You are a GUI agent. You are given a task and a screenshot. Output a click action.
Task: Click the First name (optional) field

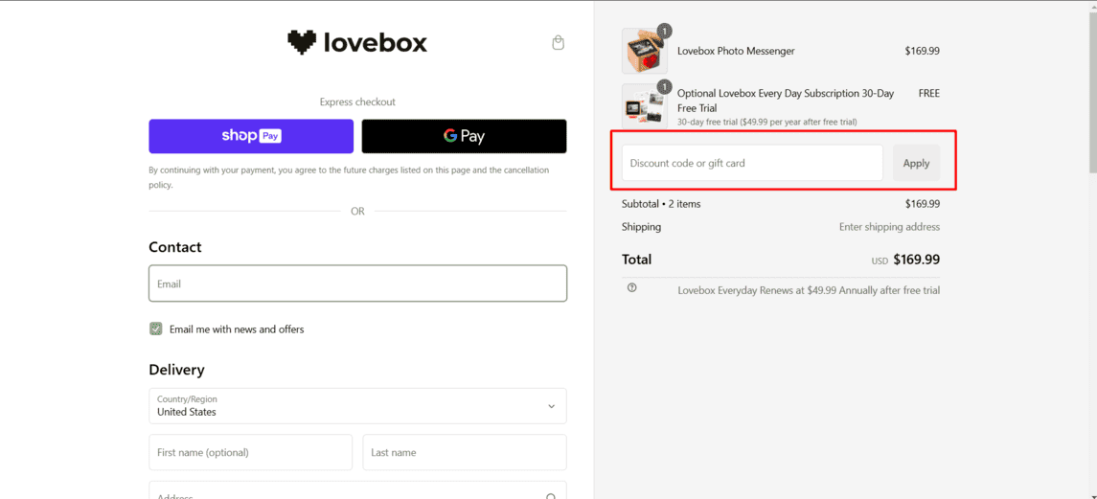(250, 452)
